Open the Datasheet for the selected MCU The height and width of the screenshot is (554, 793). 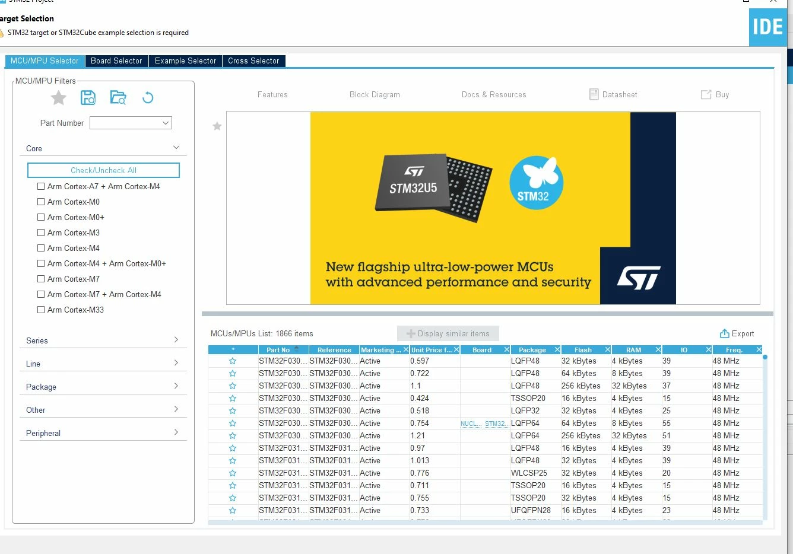pyautogui.click(x=613, y=94)
